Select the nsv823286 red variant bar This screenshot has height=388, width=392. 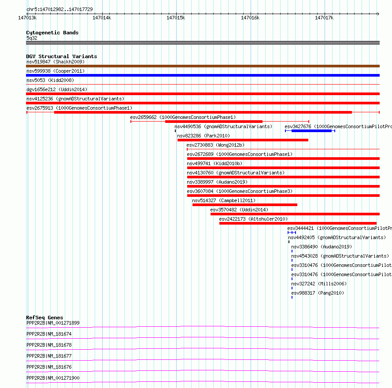pyautogui.click(x=243, y=140)
